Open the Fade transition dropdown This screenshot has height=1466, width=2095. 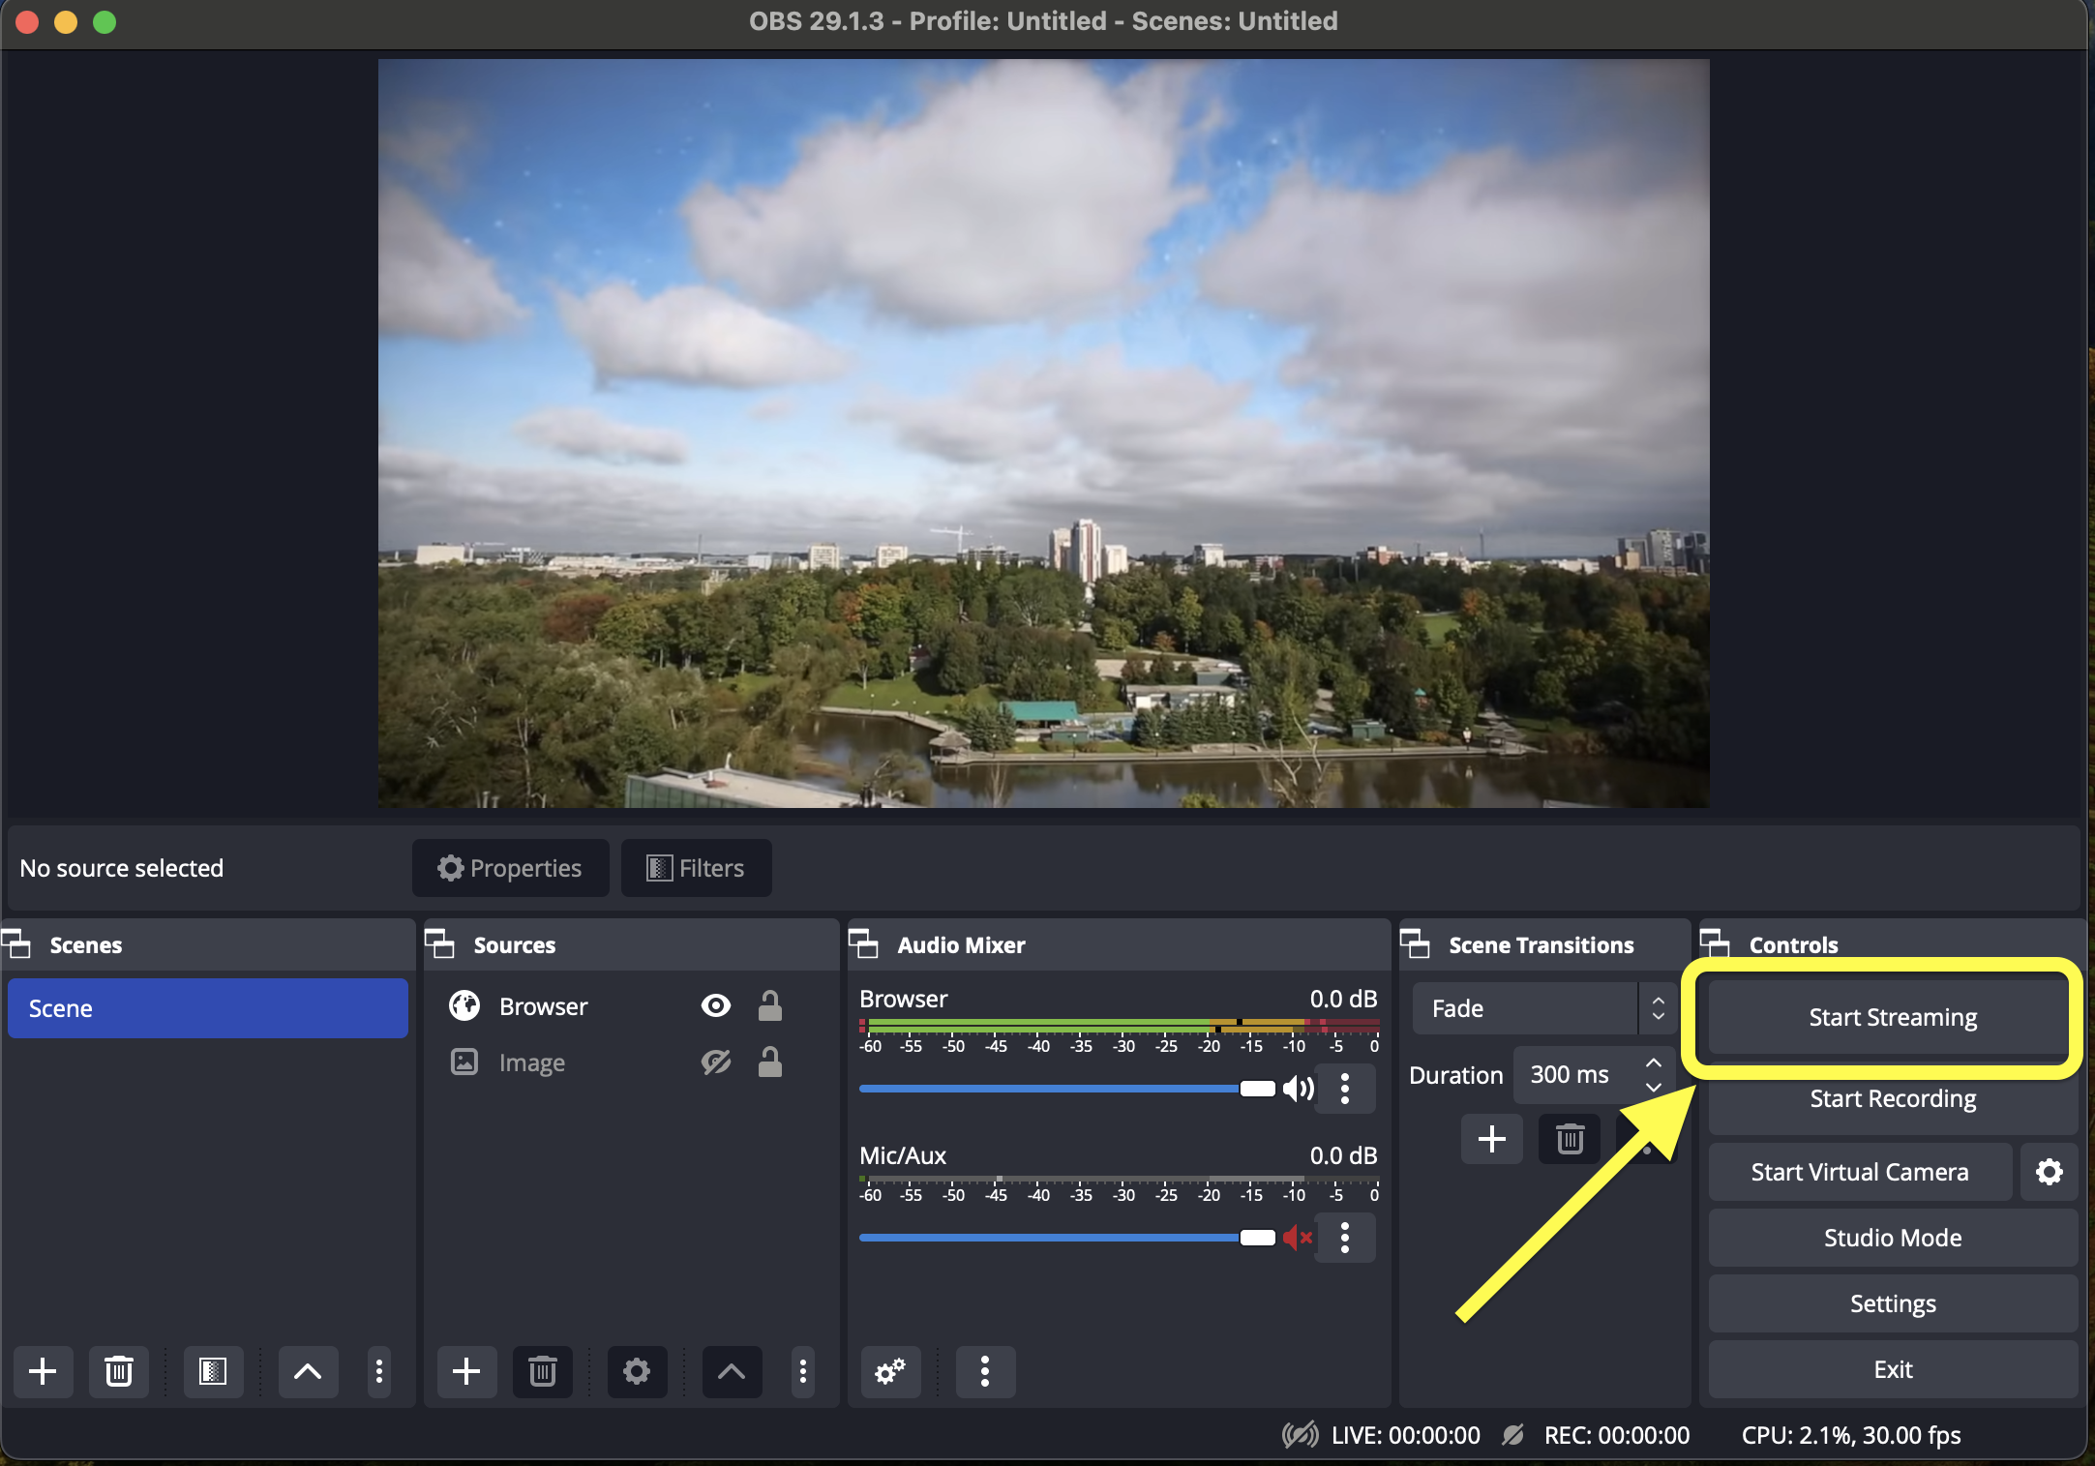click(x=1544, y=1008)
